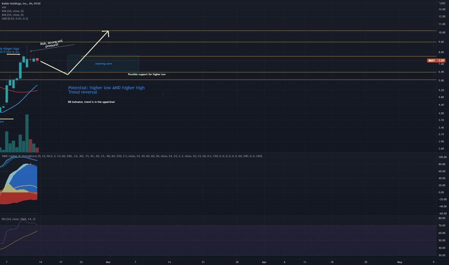Click the USD currency label on price axis
This screenshot has height=265, width=449.
pyautogui.click(x=442, y=3)
